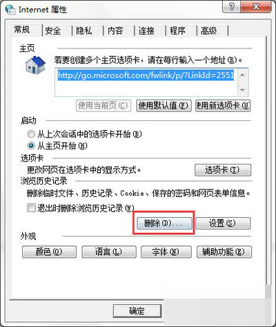Click into the homepage URL text field
The image size is (276, 327).
click(x=146, y=82)
